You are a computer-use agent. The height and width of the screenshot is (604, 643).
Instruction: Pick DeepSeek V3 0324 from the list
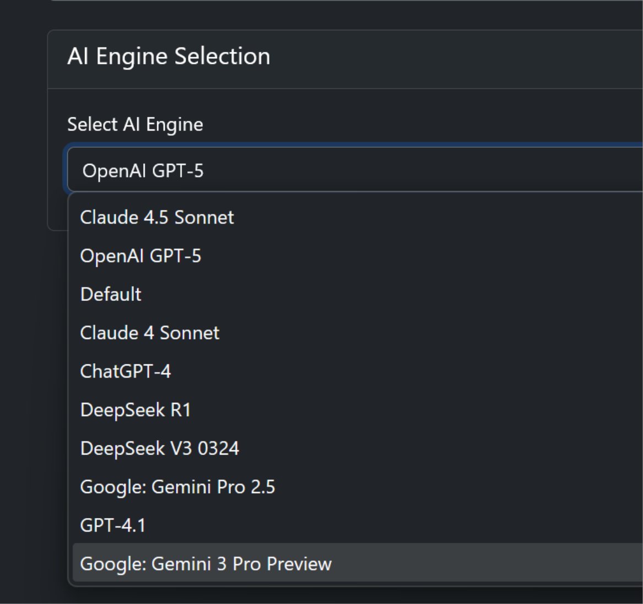160,449
